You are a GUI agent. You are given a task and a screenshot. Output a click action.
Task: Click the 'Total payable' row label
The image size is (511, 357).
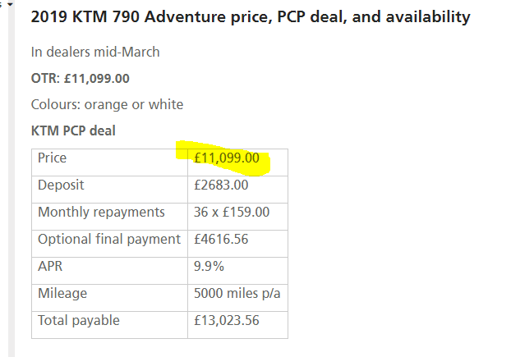[x=109, y=325]
